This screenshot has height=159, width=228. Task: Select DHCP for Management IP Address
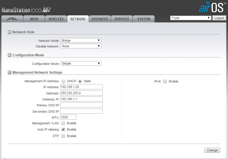63,81
